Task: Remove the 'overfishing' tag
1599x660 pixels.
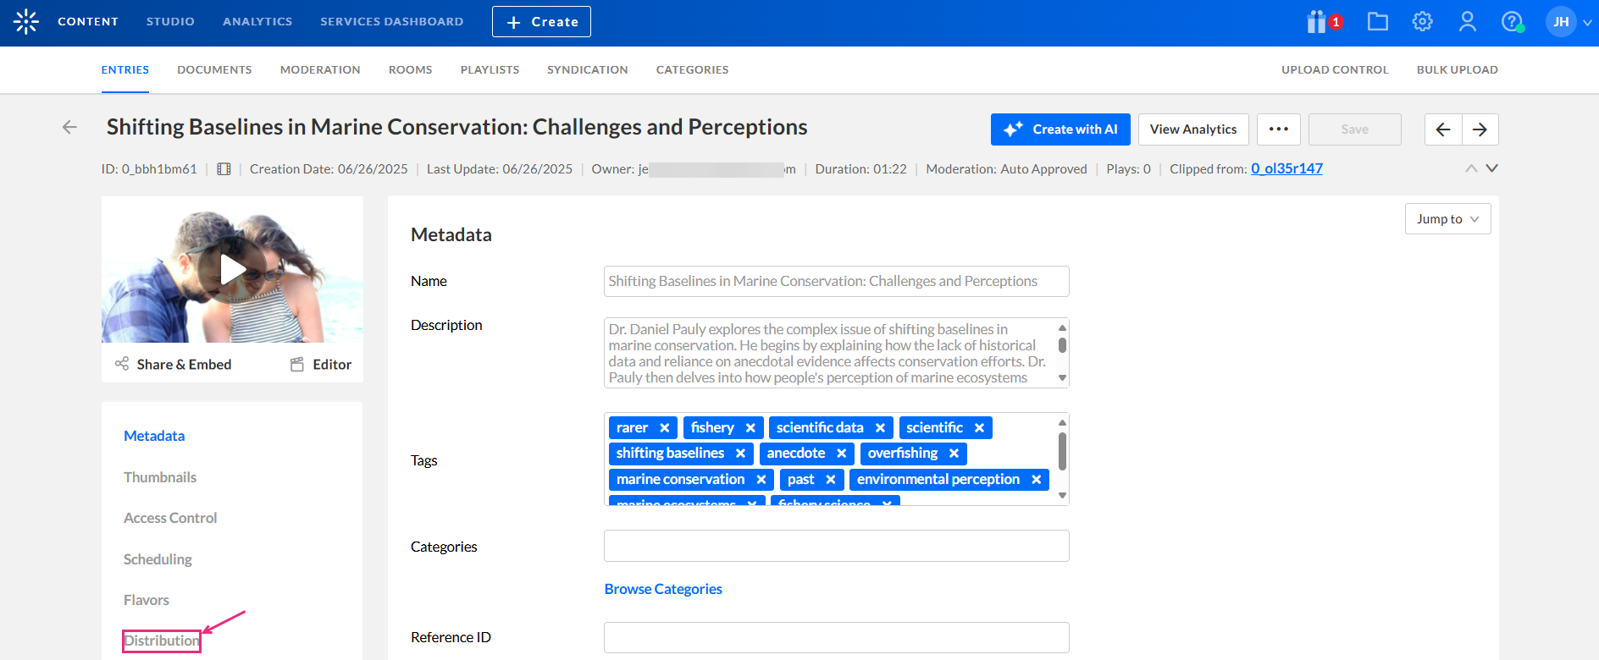Action: point(954,454)
